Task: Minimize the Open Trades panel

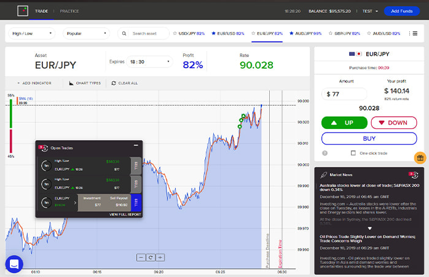Action: [136, 145]
